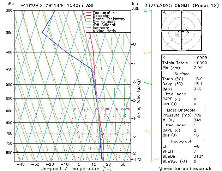
Task: Click the Dry Adiabat legend entry
Action: click(x=101, y=22)
